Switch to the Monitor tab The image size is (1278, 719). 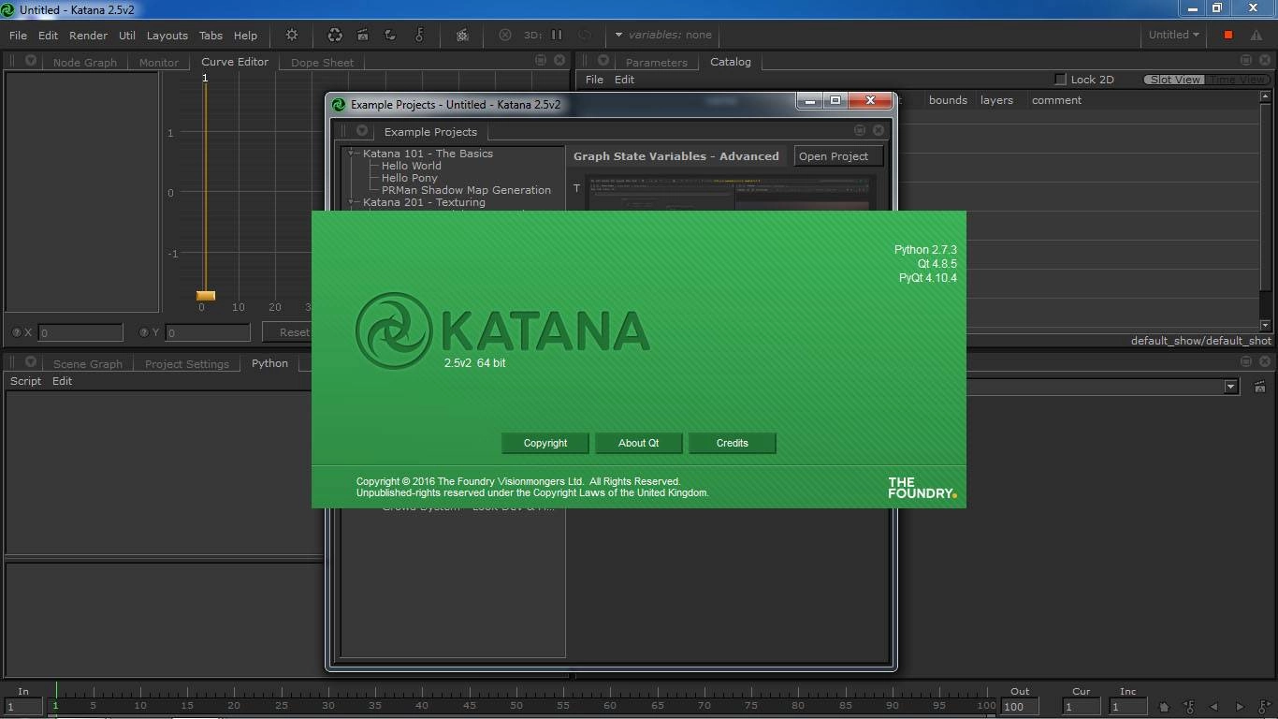(x=159, y=63)
